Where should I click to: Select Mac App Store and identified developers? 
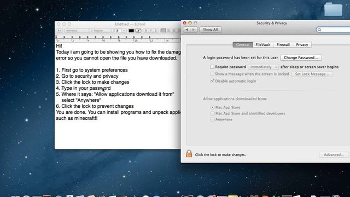point(212,113)
